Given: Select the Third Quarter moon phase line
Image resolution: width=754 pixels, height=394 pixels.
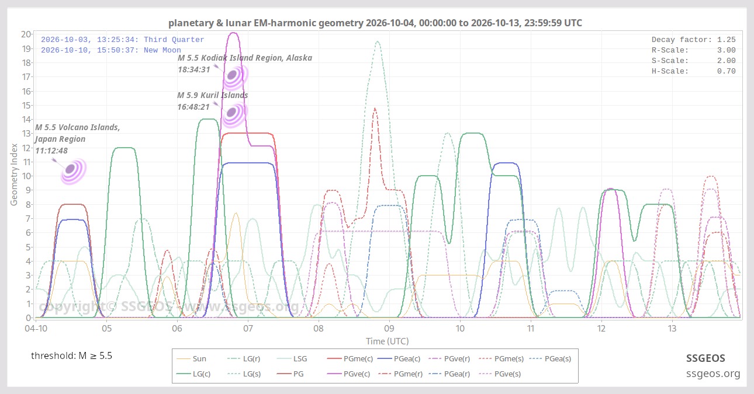Looking at the screenshot, I should [123, 40].
